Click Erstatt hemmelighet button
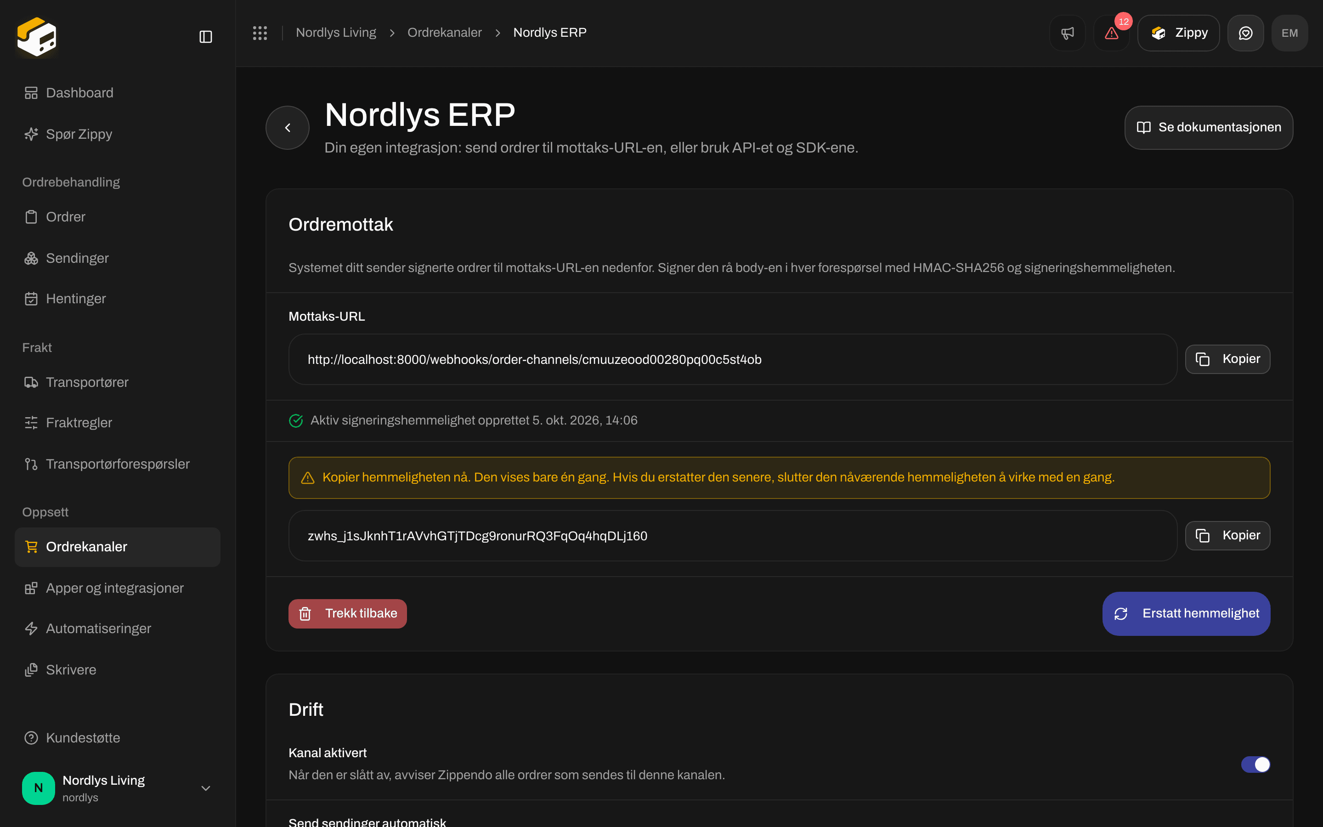Image resolution: width=1323 pixels, height=827 pixels. click(1186, 614)
